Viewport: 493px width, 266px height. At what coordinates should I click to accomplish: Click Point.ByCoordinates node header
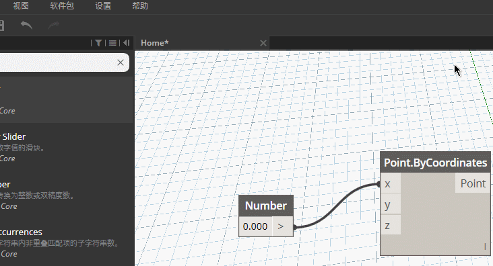[436, 163]
